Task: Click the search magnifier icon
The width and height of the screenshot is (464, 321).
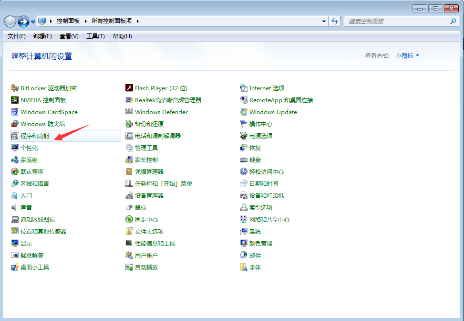Action: tap(453, 21)
